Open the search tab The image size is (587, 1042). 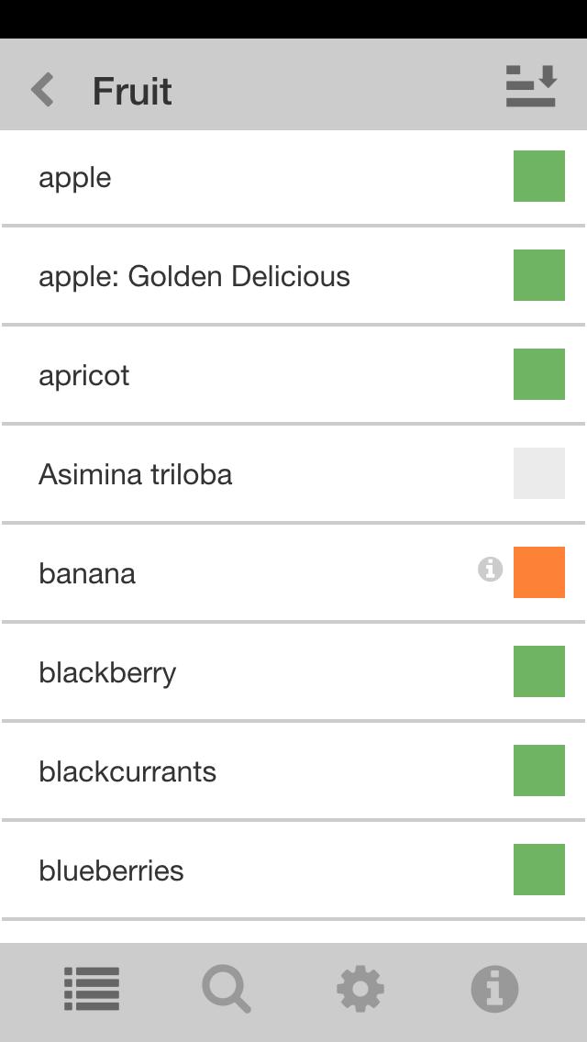point(226,990)
